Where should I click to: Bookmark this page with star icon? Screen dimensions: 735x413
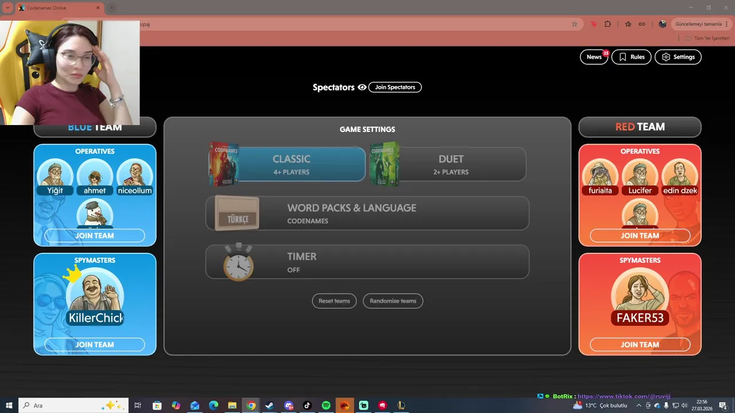pos(574,24)
